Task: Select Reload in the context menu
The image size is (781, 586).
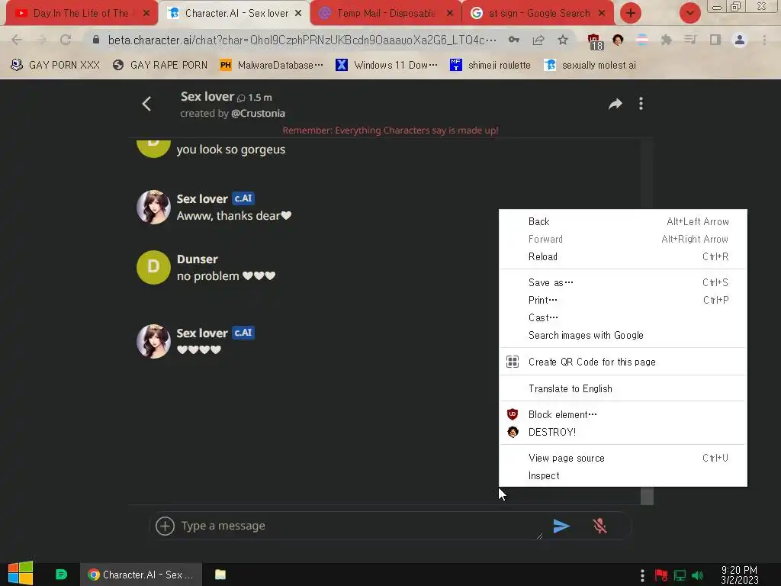Action: (622, 256)
